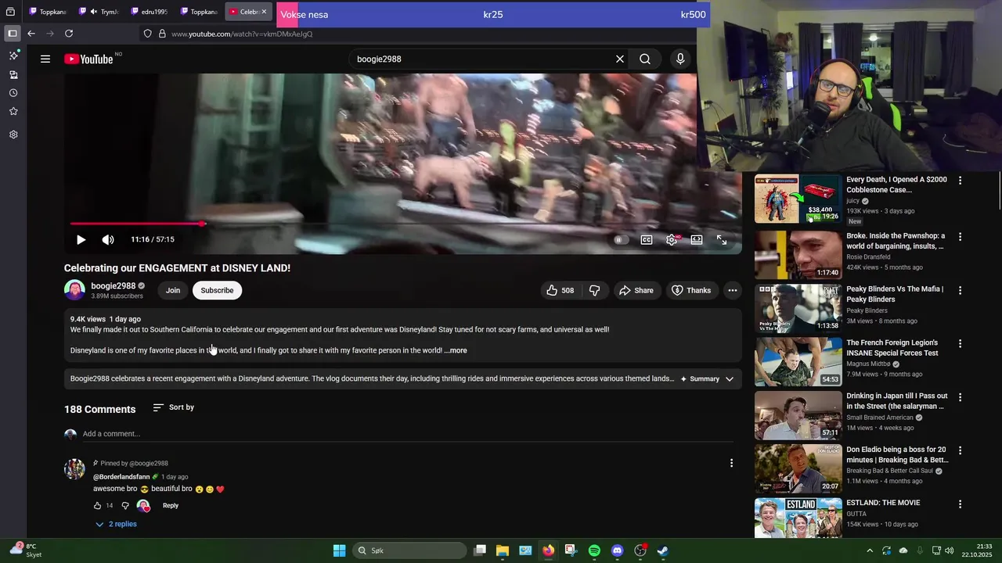Open Discord from the taskbar

click(617, 550)
